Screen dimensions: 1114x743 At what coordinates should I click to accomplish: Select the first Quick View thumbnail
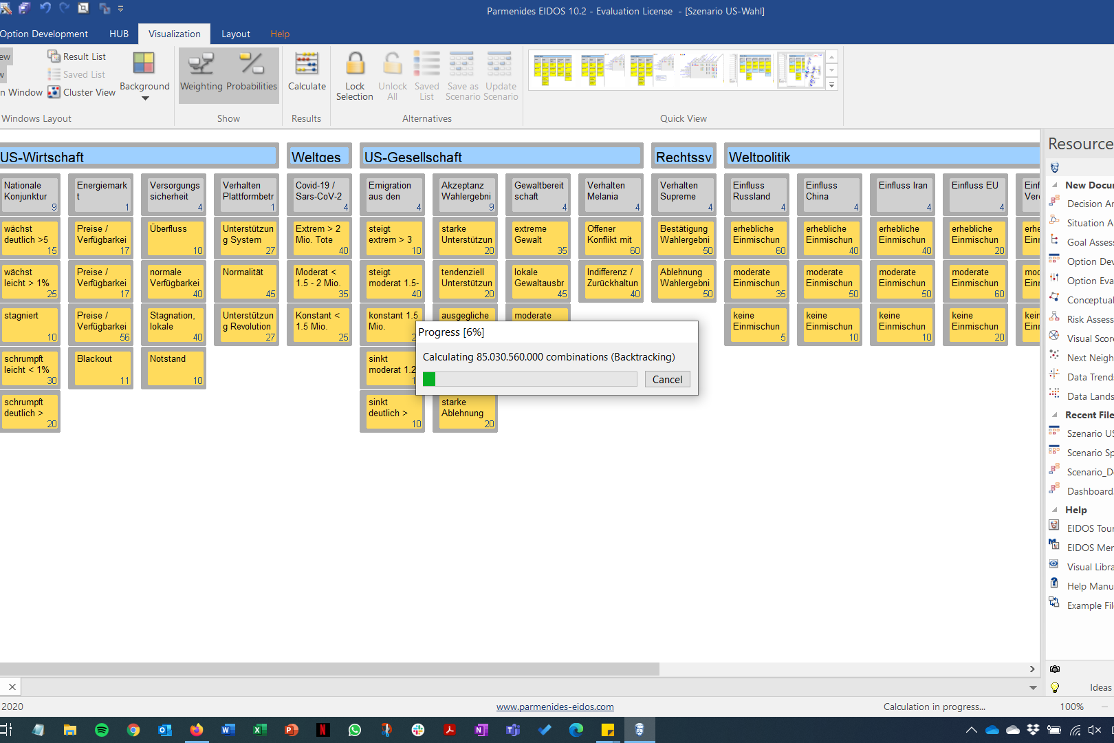(553, 69)
